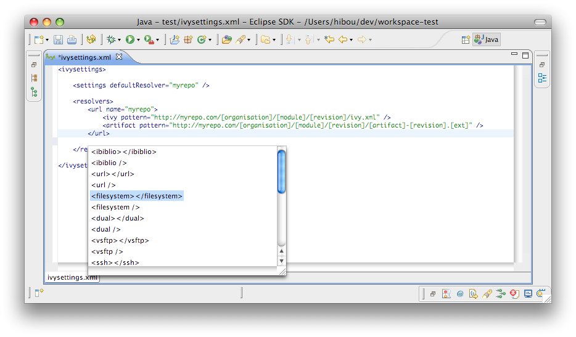Open the Debug configurations dropdown arrow
This screenshot has height=337, width=576.
120,40
